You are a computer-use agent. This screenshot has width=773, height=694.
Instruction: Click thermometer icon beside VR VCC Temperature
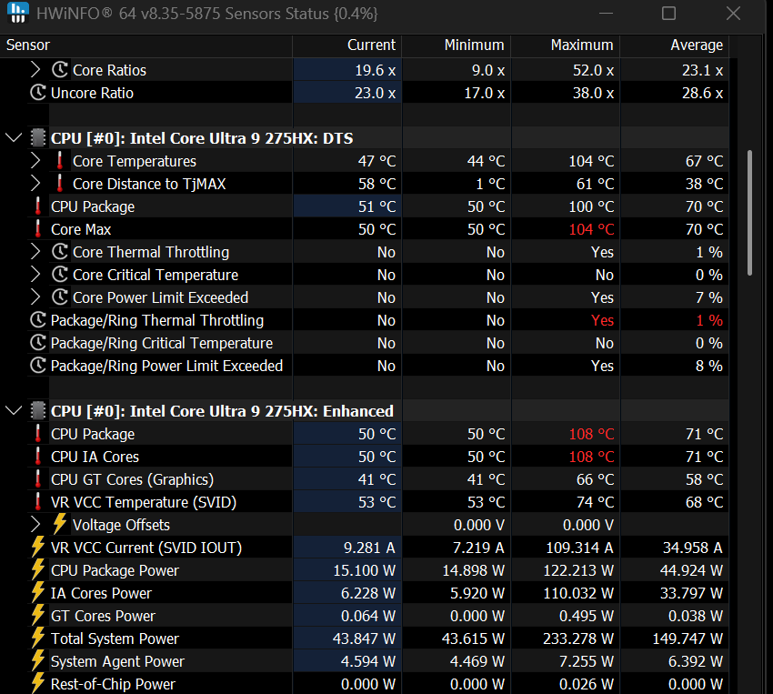pyautogui.click(x=38, y=502)
